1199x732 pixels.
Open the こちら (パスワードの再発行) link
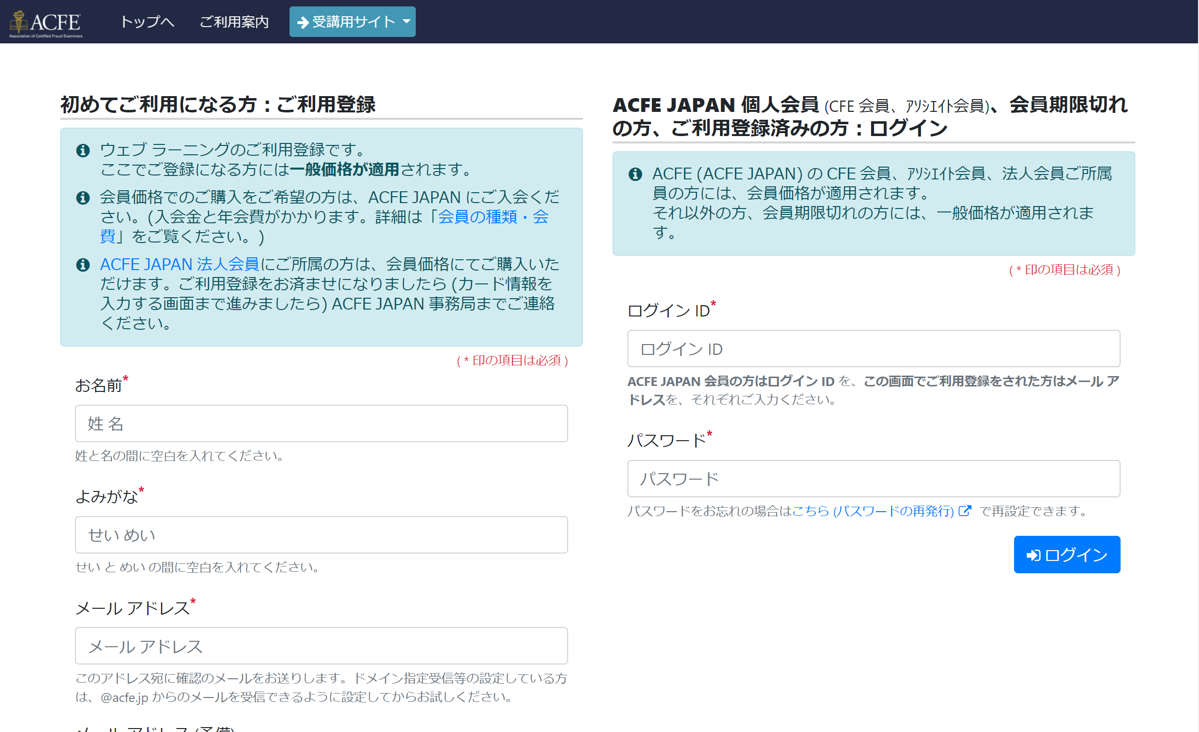(x=873, y=511)
